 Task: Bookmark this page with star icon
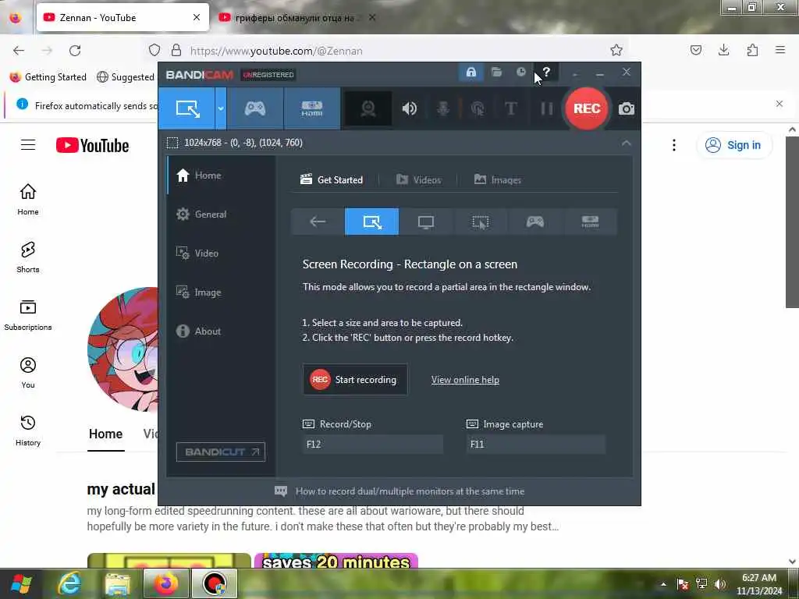(x=616, y=50)
